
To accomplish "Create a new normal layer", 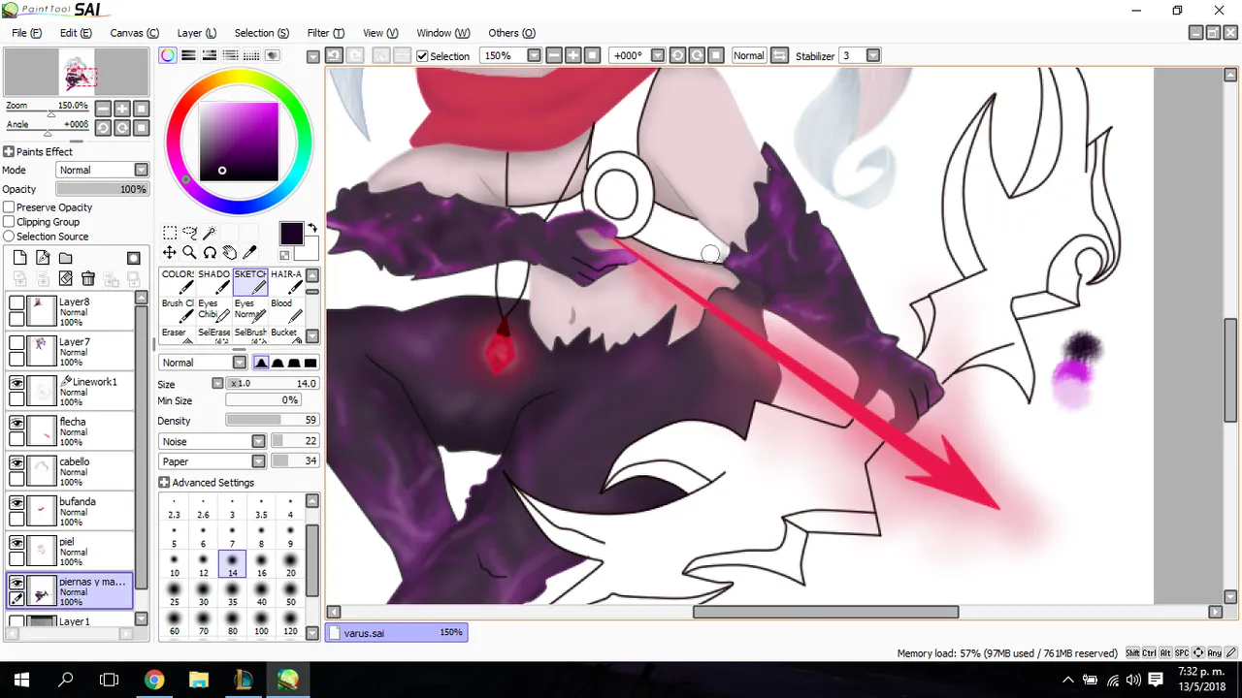I will point(19,258).
